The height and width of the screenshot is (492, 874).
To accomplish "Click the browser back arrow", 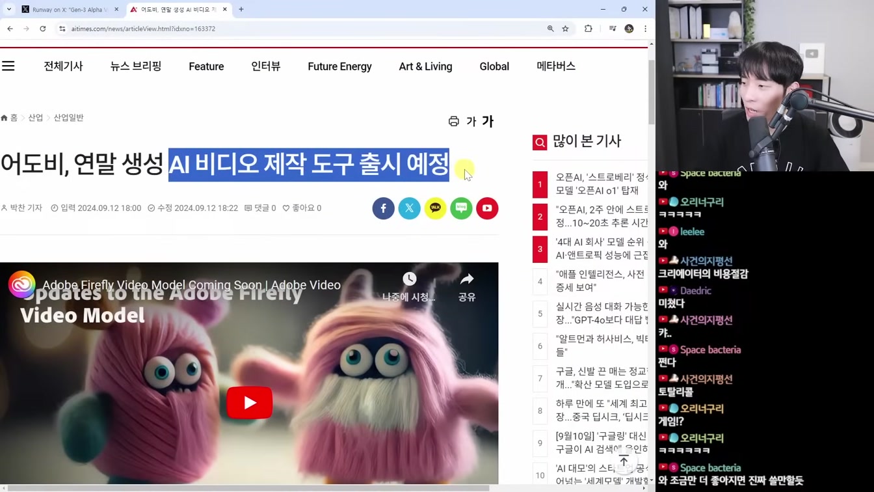I will 10,29.
